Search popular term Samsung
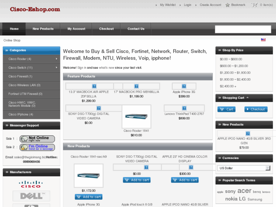This screenshot has height=207, width=276. pyautogui.click(x=255, y=199)
